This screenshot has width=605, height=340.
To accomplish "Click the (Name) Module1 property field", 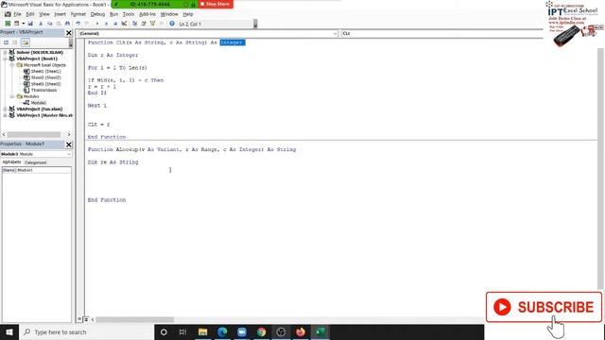I will point(37,170).
